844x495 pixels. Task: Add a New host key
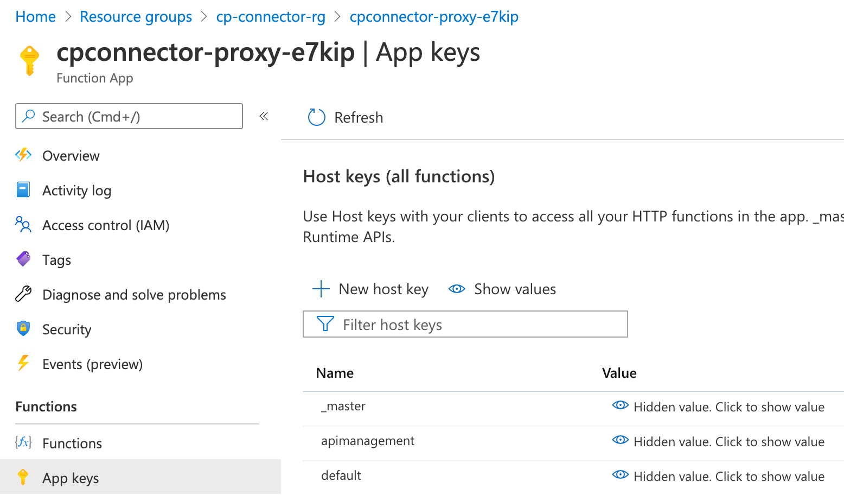click(x=371, y=289)
